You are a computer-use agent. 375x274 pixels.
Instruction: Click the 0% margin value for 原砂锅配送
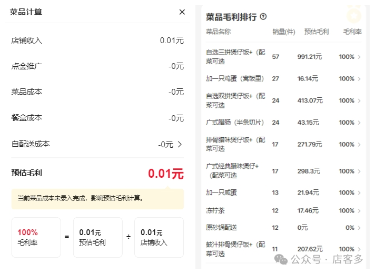[350, 228]
